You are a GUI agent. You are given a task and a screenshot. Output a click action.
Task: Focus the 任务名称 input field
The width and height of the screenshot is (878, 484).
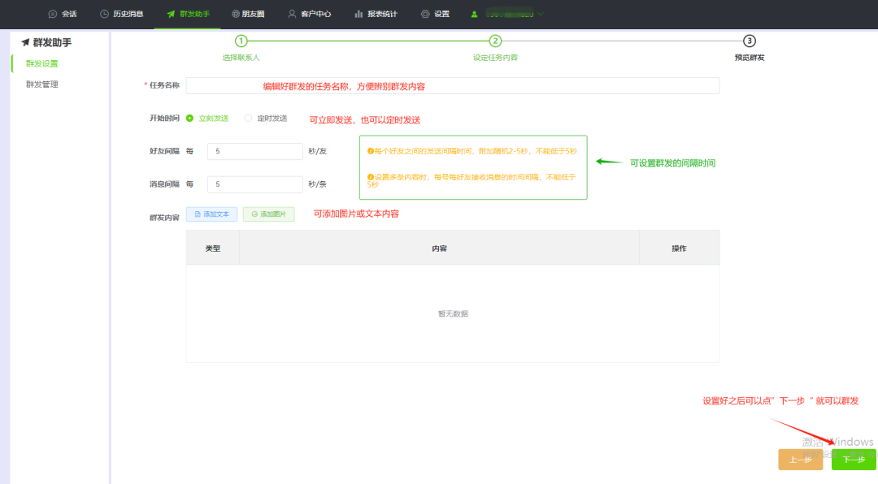coord(453,85)
